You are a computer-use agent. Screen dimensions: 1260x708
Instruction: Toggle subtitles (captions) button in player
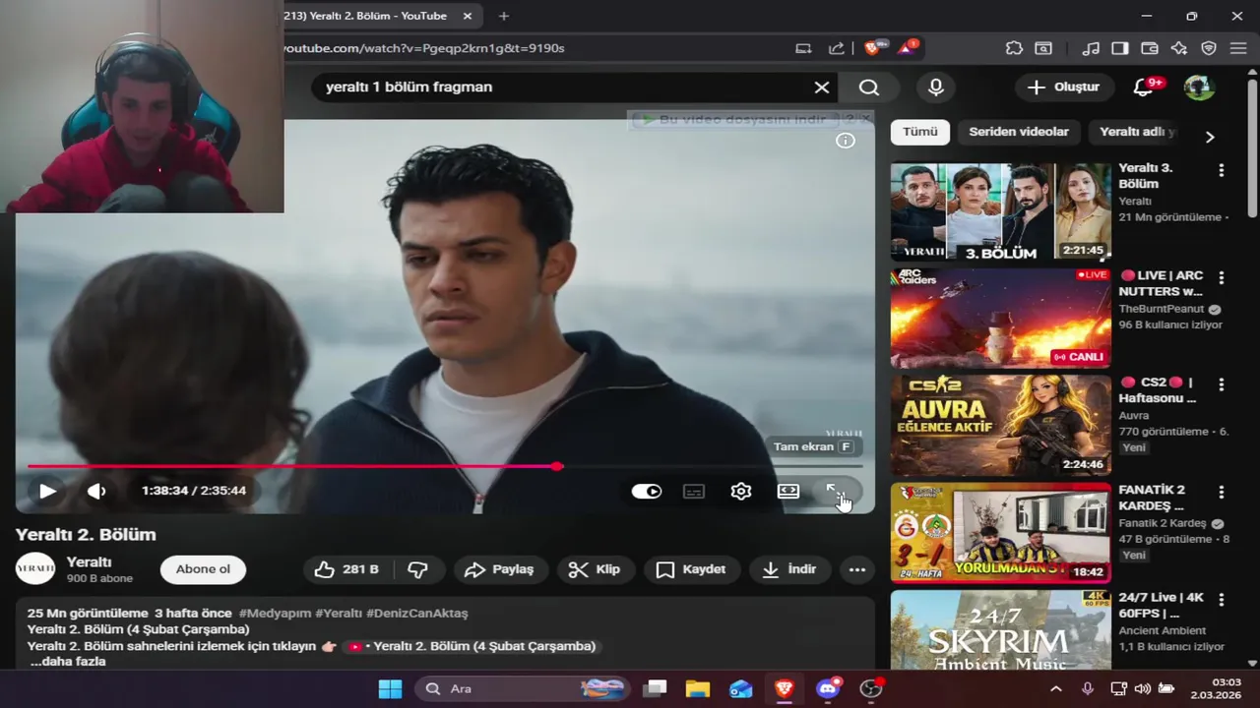pyautogui.click(x=694, y=491)
